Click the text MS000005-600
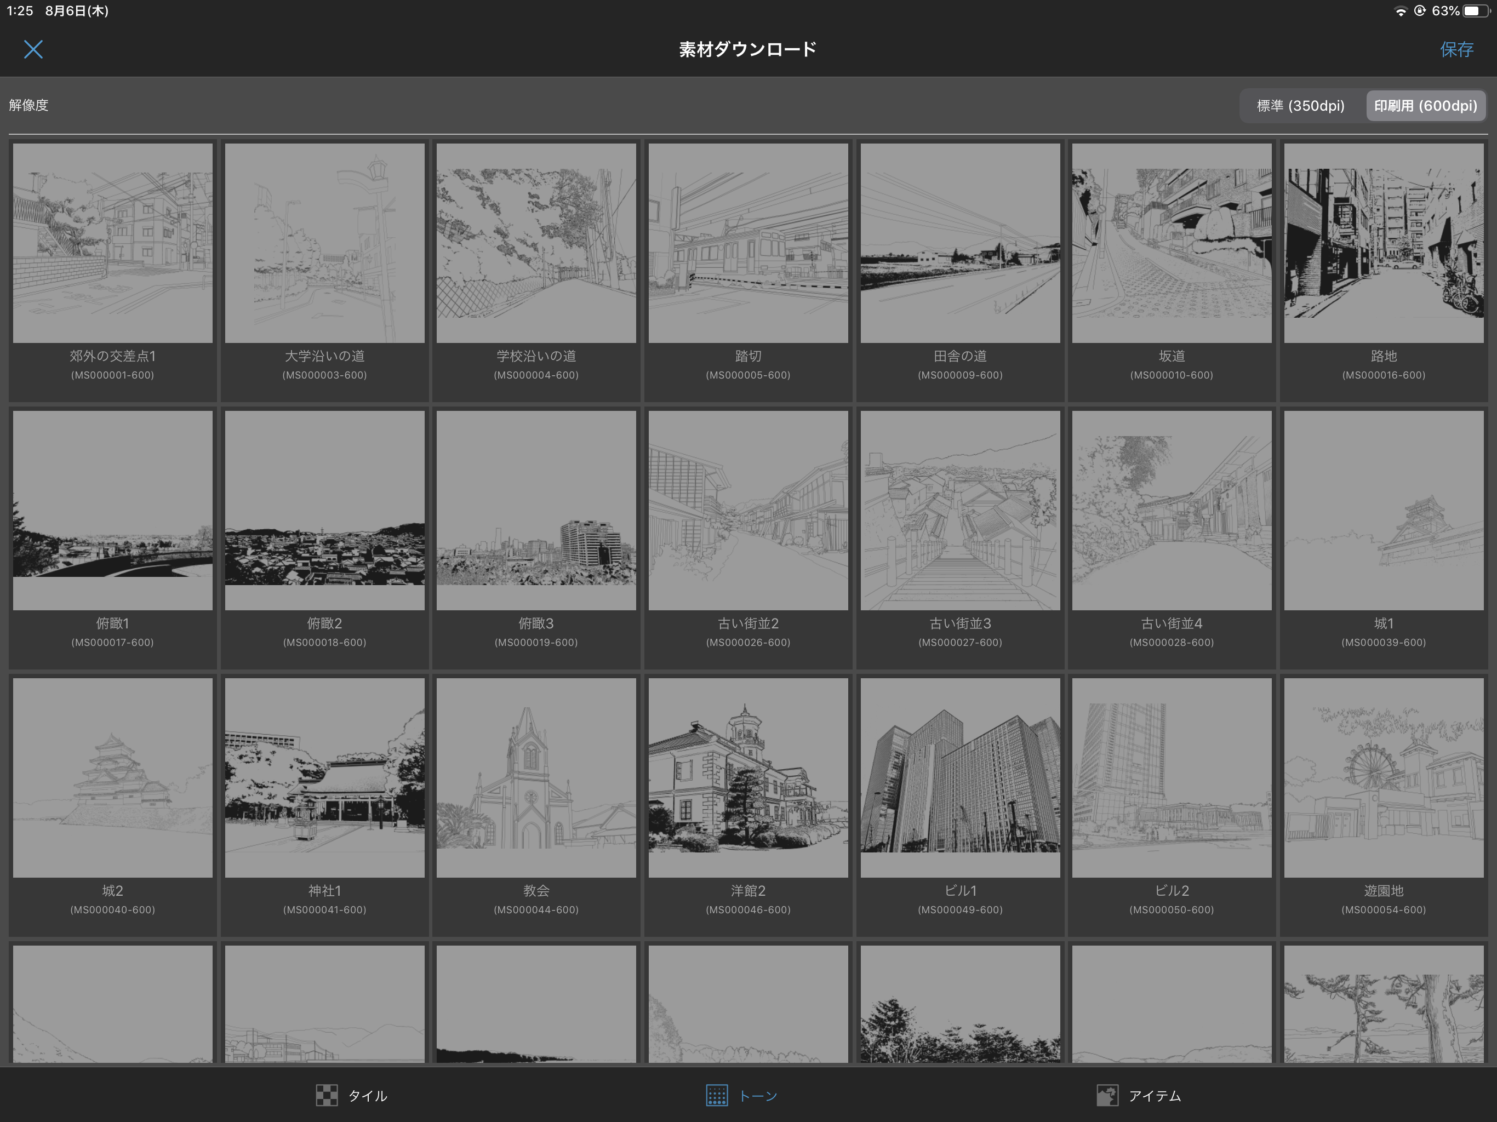The width and height of the screenshot is (1497, 1122). (x=748, y=375)
